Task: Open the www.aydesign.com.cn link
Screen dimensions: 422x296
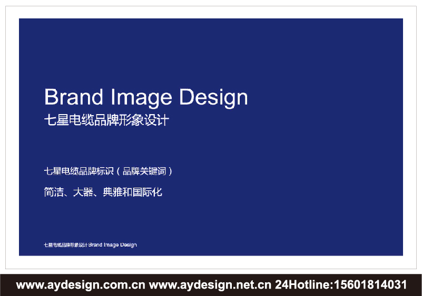Action: (x=81, y=285)
